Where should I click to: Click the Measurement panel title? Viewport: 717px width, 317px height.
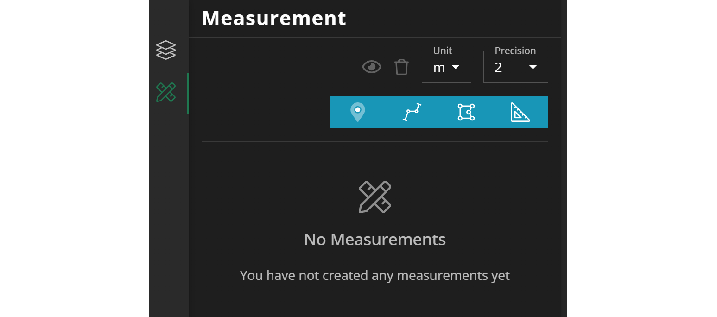(x=274, y=18)
